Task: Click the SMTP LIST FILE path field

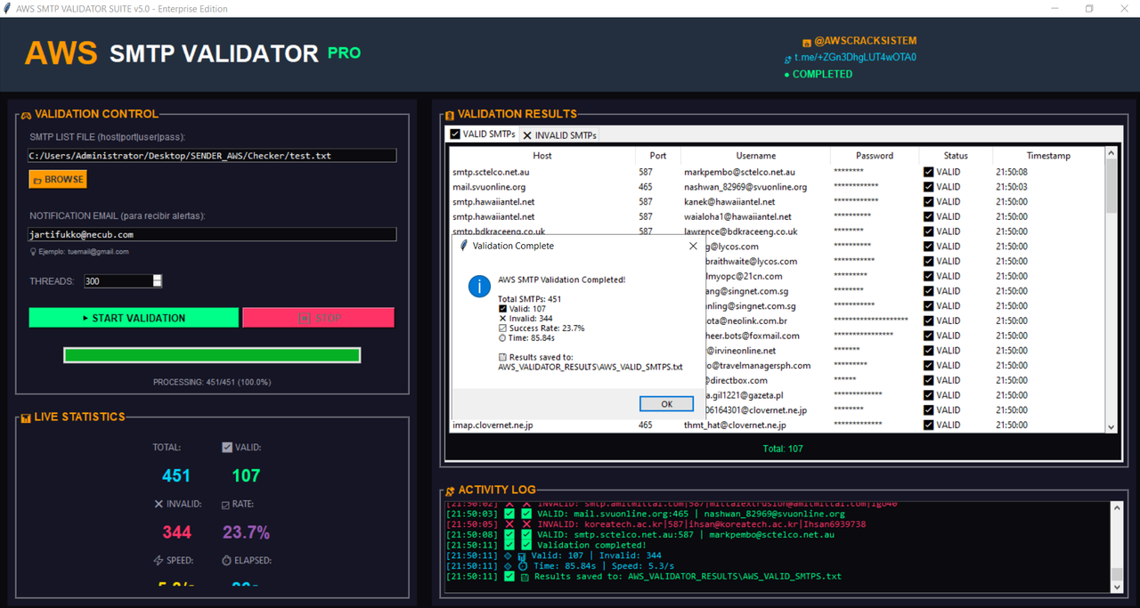Action: [x=212, y=156]
